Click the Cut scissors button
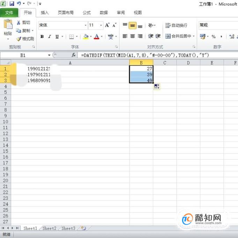Viewport: 238px width, 238px height. (x=23, y=23)
